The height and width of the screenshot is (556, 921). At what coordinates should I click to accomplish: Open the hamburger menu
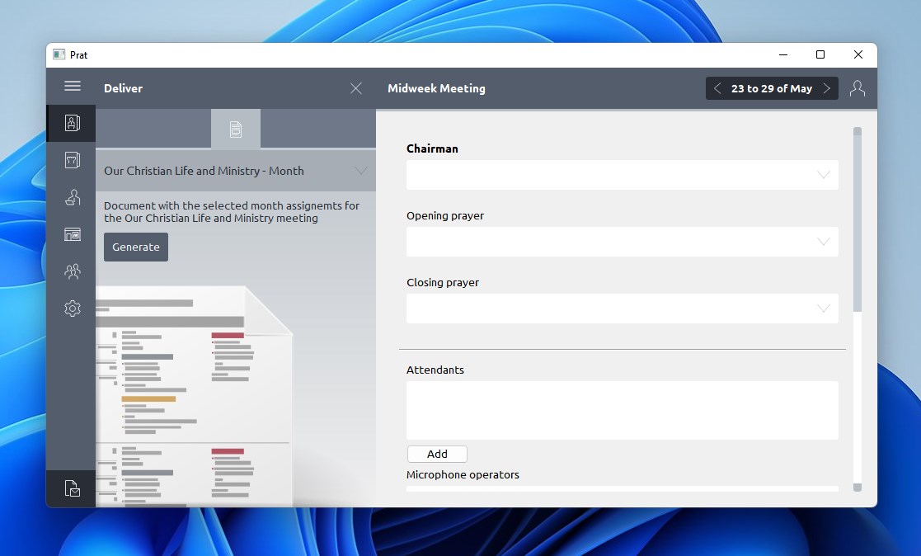click(73, 87)
